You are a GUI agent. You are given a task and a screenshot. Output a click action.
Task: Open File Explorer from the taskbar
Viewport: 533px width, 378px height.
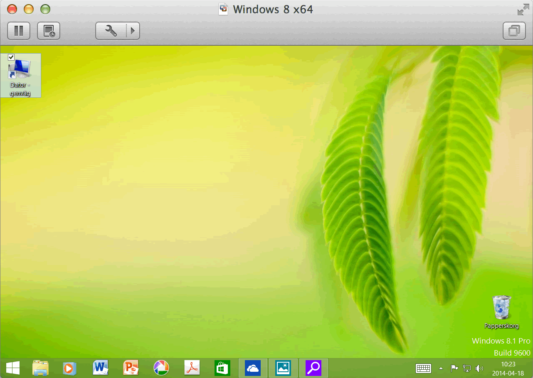(40, 368)
